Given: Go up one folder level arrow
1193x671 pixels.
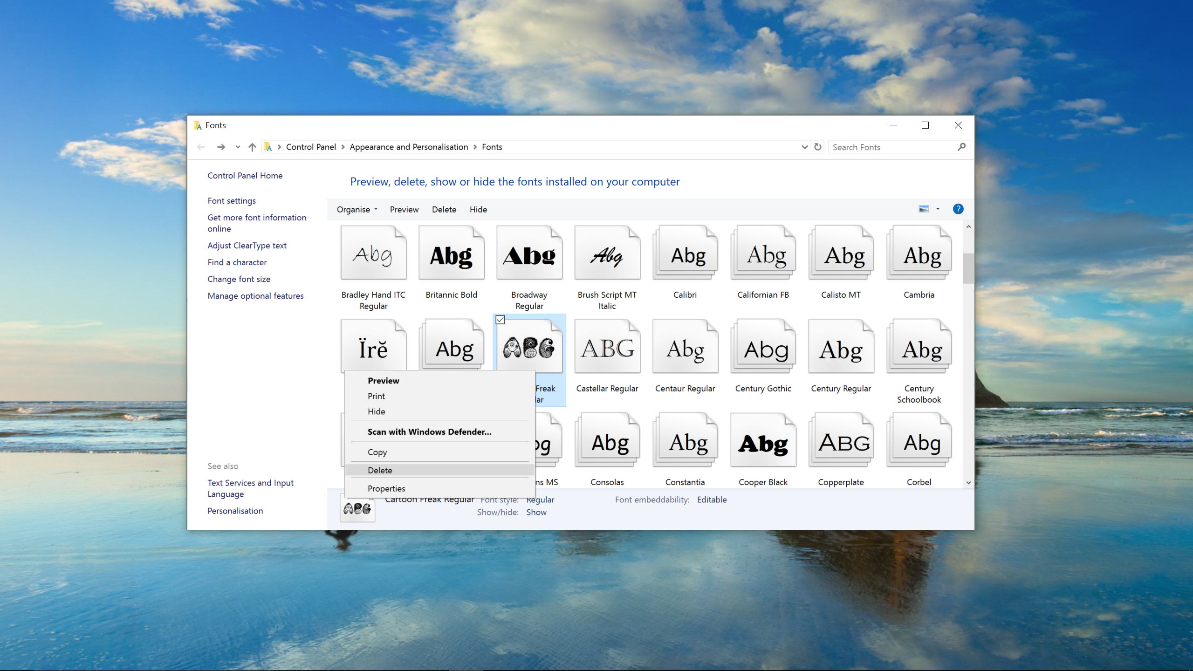Looking at the screenshot, I should [x=252, y=147].
